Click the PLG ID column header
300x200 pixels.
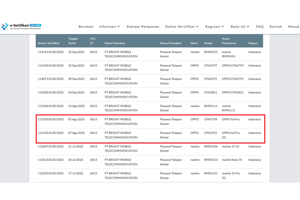point(93,41)
